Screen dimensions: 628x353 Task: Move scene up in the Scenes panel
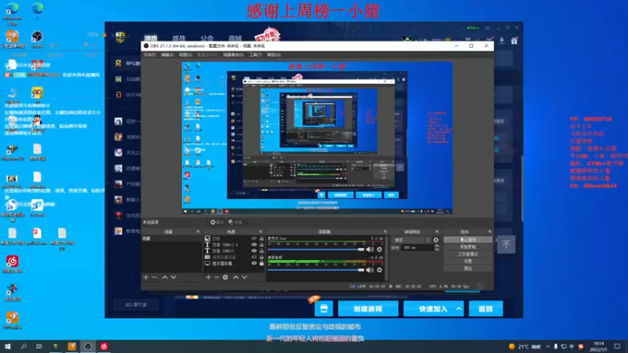[x=165, y=277]
